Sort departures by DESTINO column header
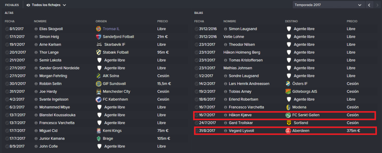382x153 pixels. pyautogui.click(x=291, y=21)
